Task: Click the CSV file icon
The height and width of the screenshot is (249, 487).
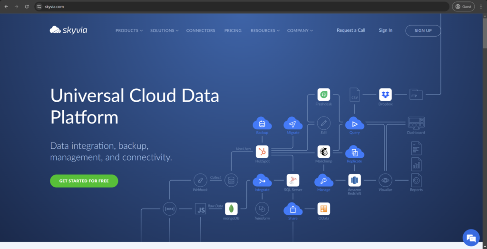Action: point(354,95)
